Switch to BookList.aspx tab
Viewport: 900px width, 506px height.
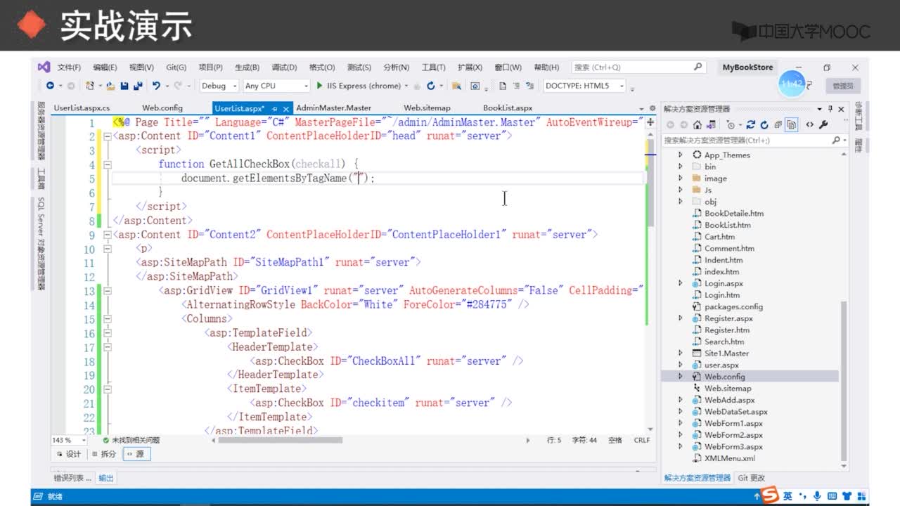pos(508,108)
